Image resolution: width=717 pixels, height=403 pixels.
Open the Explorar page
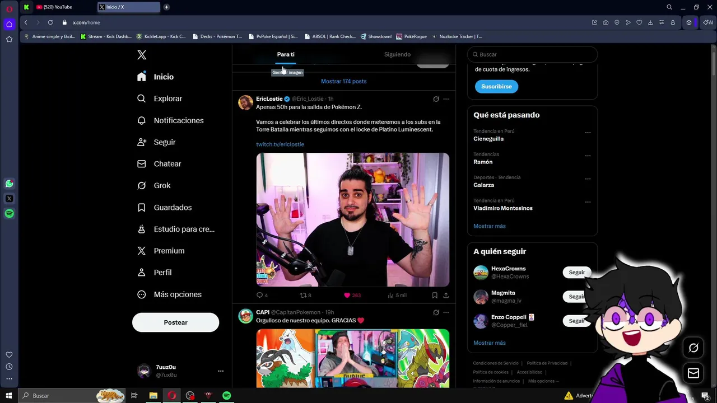click(x=160, y=99)
